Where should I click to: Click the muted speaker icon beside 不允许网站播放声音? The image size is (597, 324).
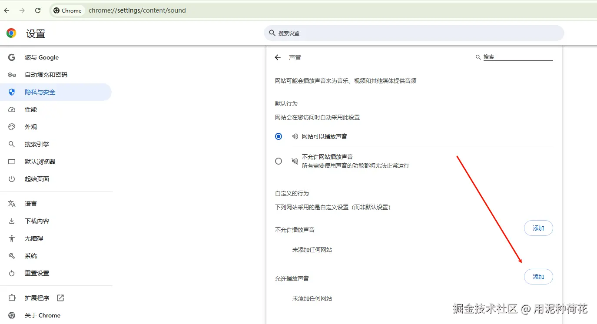click(295, 161)
